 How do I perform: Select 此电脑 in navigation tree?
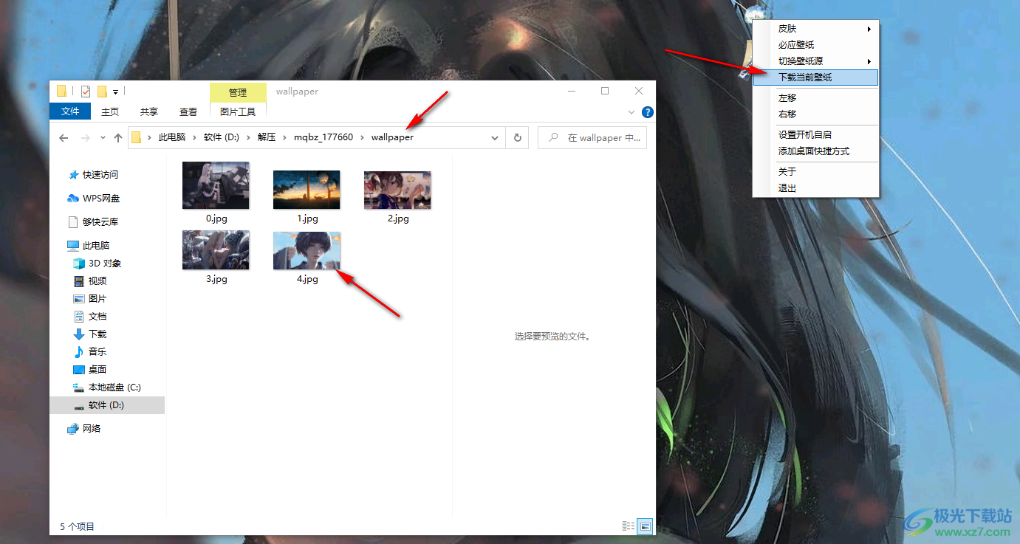(x=95, y=246)
